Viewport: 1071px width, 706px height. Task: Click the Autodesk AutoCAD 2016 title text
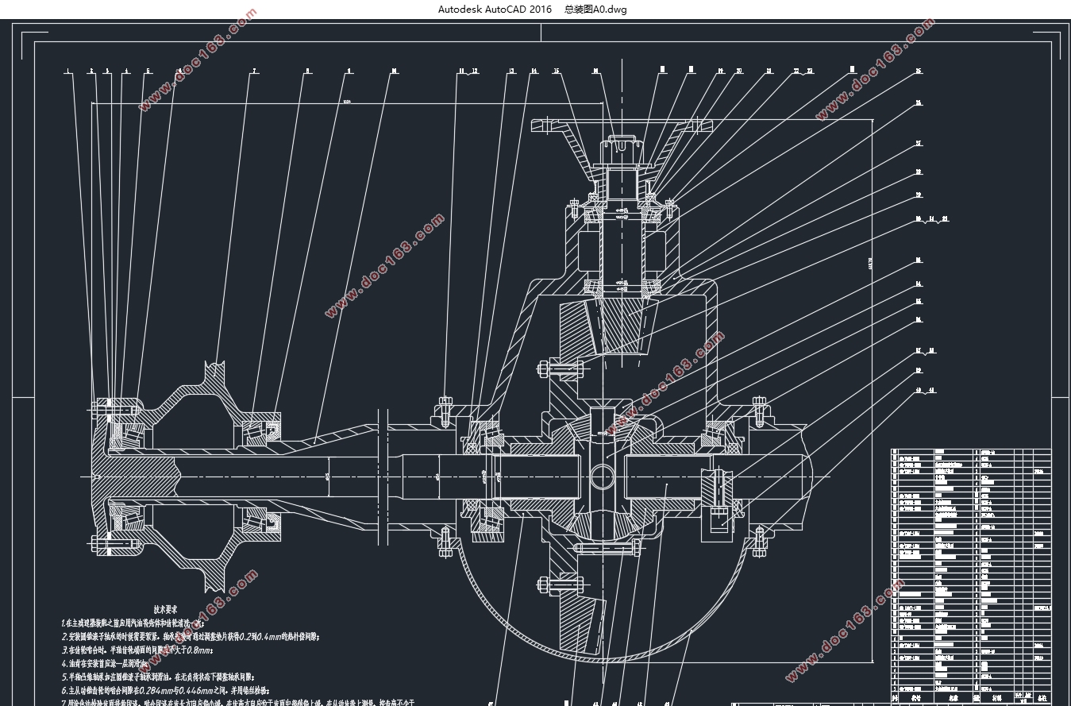pos(495,10)
